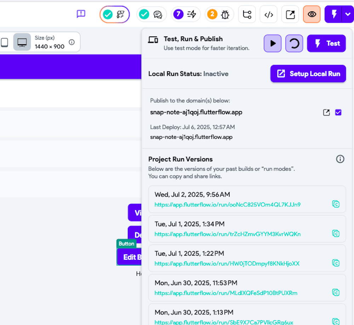Click the Size (px) 1440 × 900 value
The width and height of the screenshot is (354, 325).
50,46
